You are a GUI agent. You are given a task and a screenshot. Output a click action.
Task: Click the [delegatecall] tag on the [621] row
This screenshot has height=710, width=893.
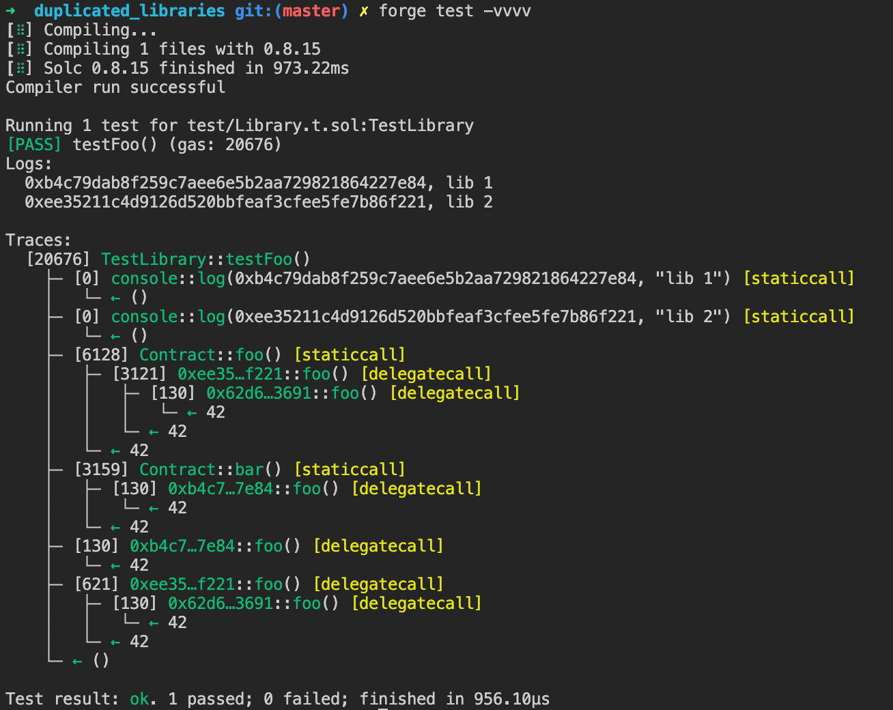[378, 584]
